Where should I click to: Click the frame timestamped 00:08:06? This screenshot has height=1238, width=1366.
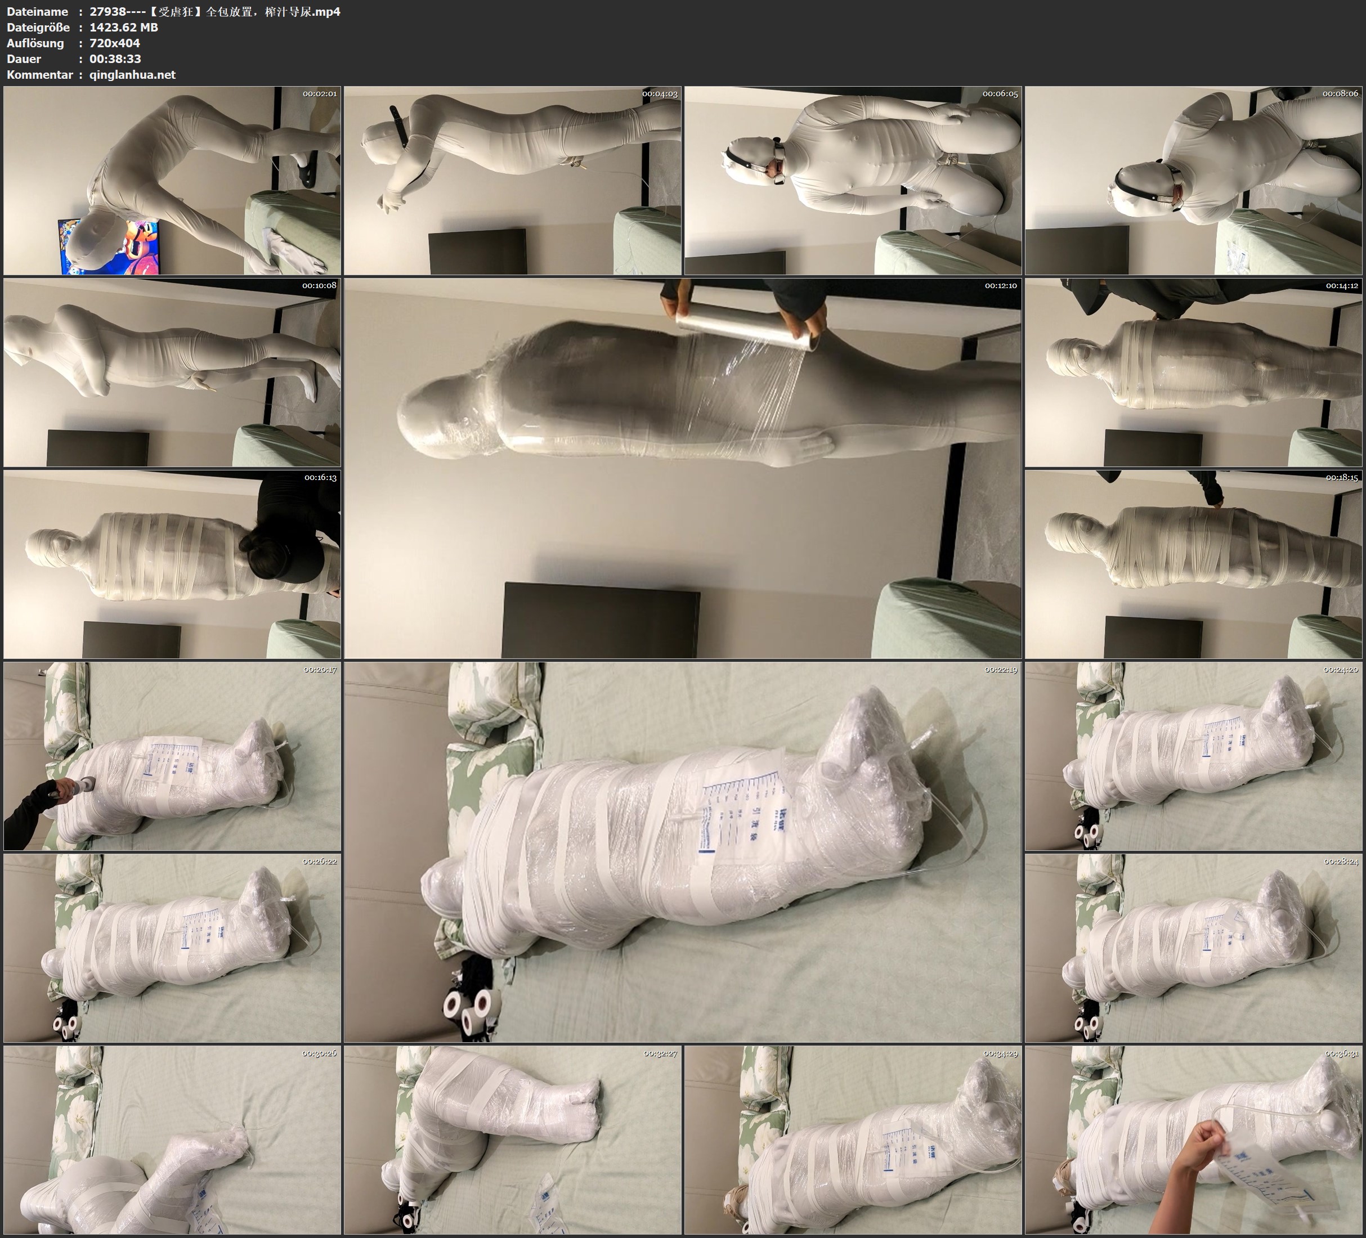[1193, 180]
